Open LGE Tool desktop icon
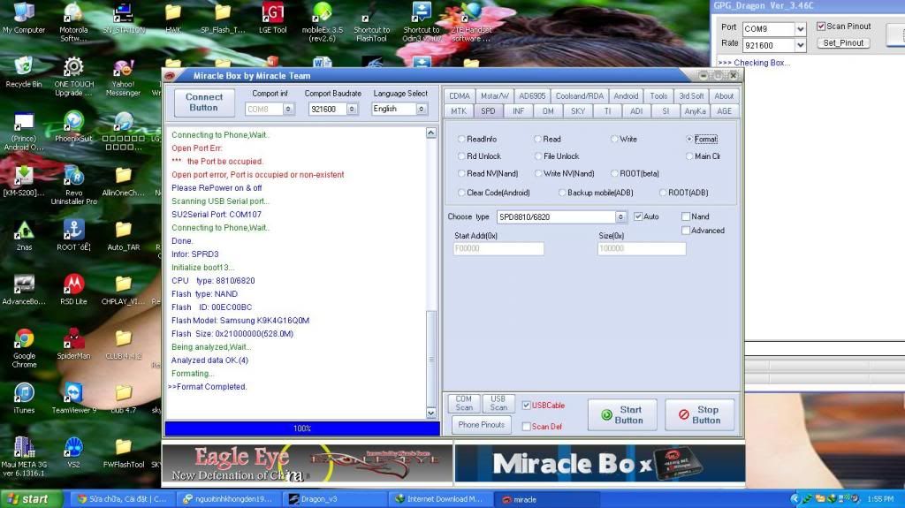 [x=272, y=18]
